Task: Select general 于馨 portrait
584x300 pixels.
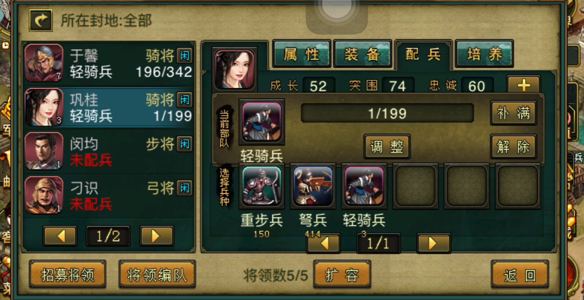Action: [44, 63]
